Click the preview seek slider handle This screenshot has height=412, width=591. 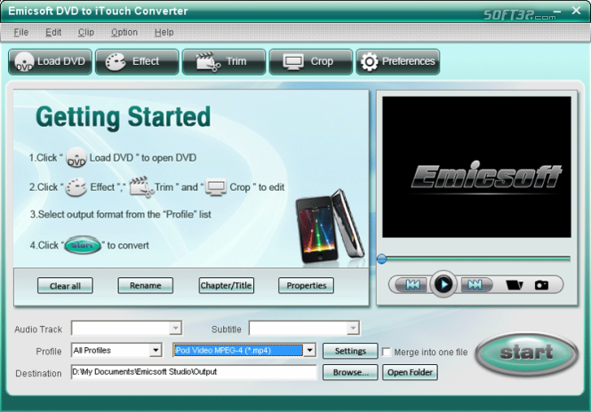pyautogui.click(x=382, y=258)
